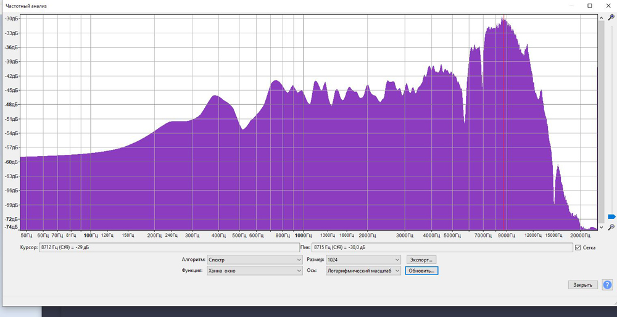Click the blue vertical zoom slider handle
Viewport: 617px width, 317px height.
pyautogui.click(x=611, y=216)
